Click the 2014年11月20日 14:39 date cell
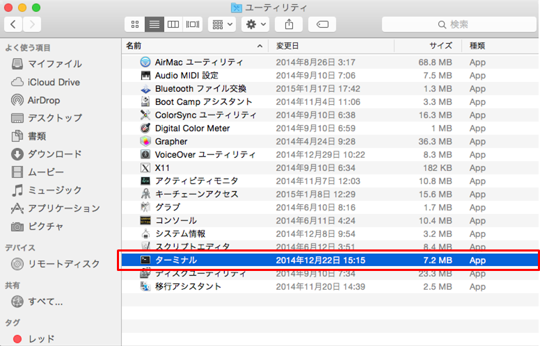540x346 pixels. point(320,286)
